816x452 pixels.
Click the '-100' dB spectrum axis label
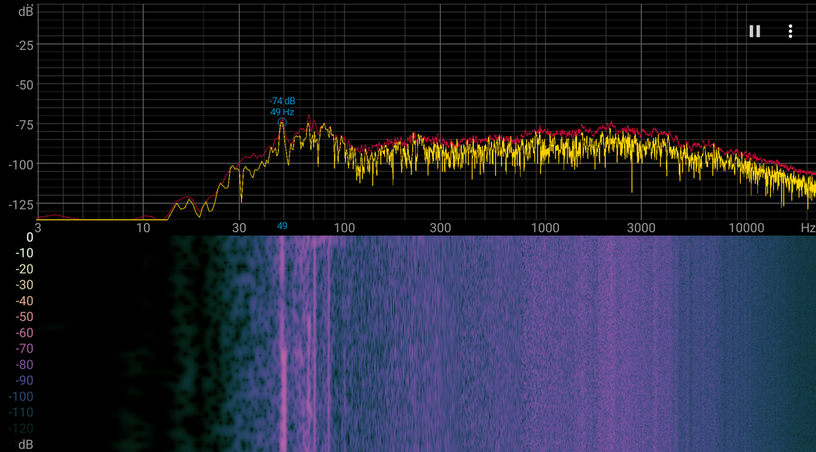[x=21, y=165]
